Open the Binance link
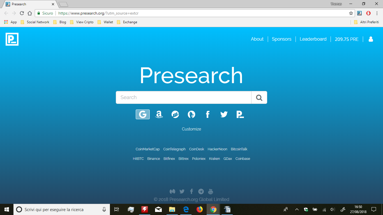Viewport: 383px width, 215px height. click(x=154, y=158)
